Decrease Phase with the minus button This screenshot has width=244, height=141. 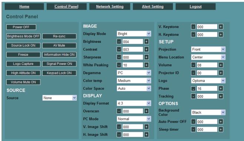(193, 89)
